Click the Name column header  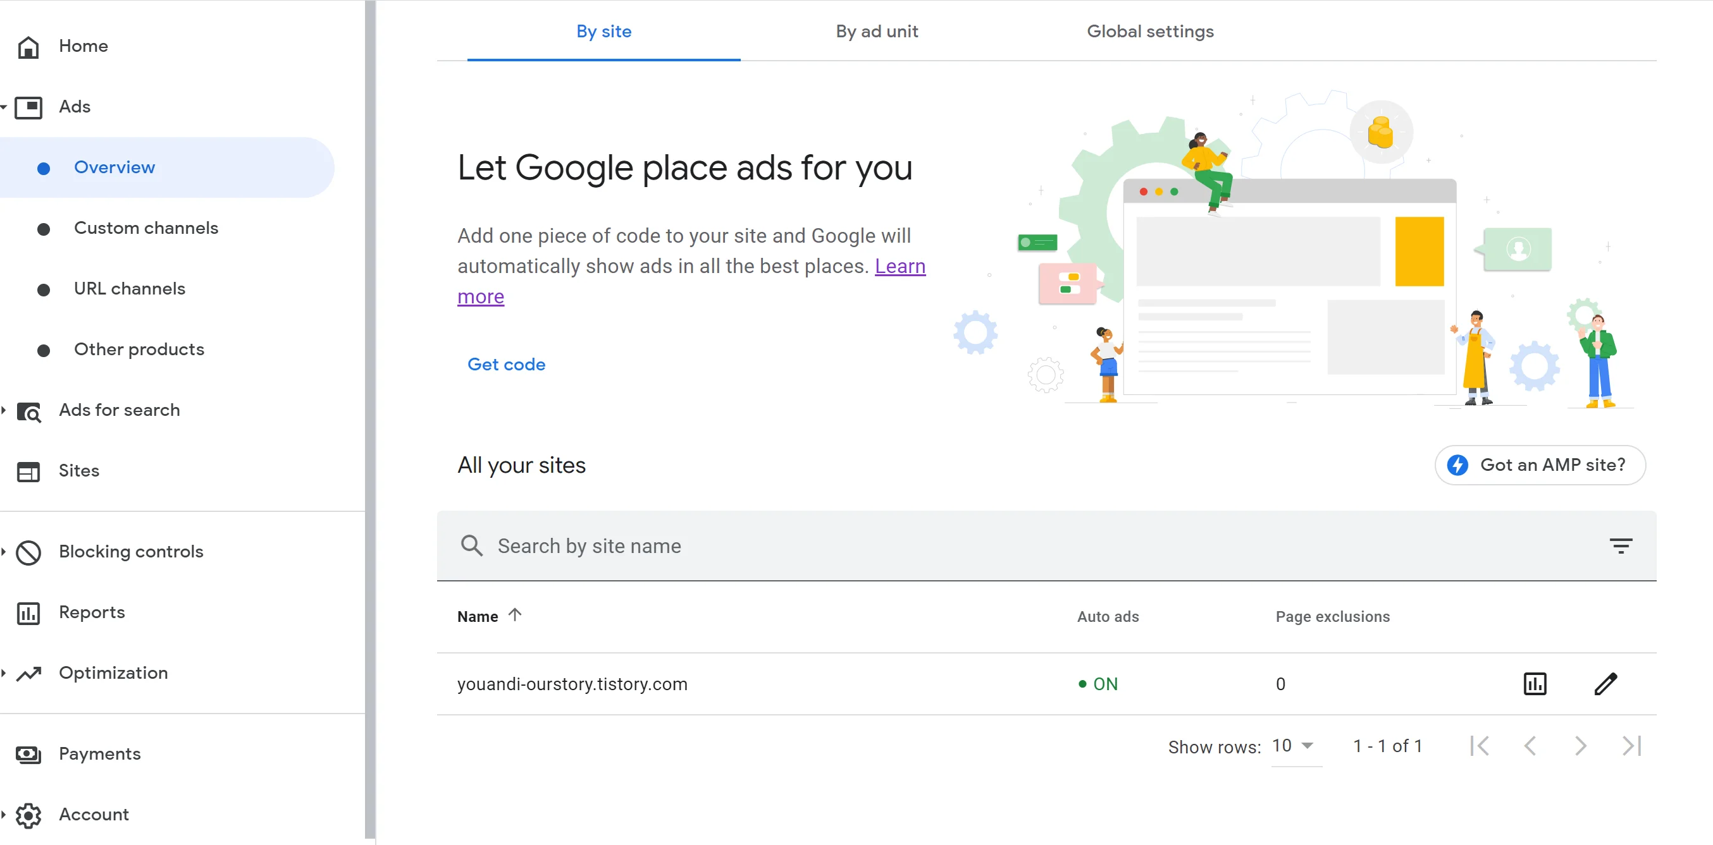tap(478, 616)
